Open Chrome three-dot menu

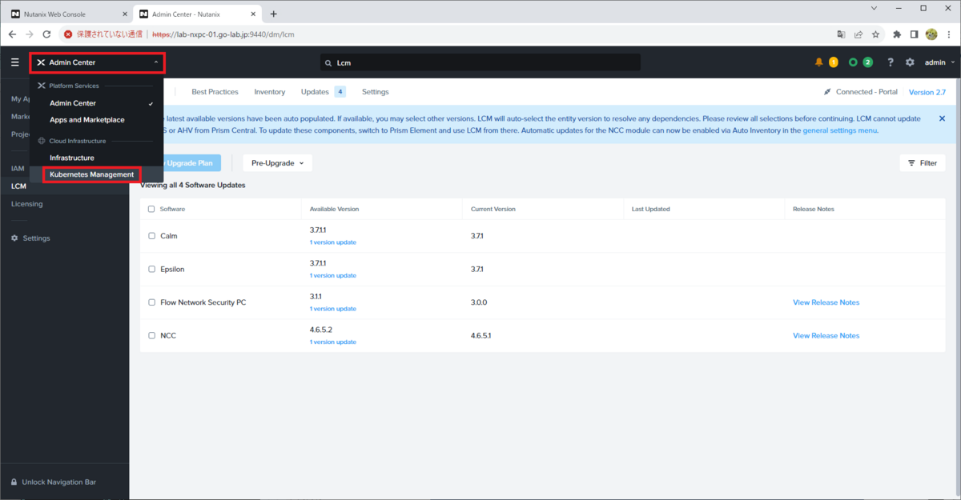[x=949, y=34]
